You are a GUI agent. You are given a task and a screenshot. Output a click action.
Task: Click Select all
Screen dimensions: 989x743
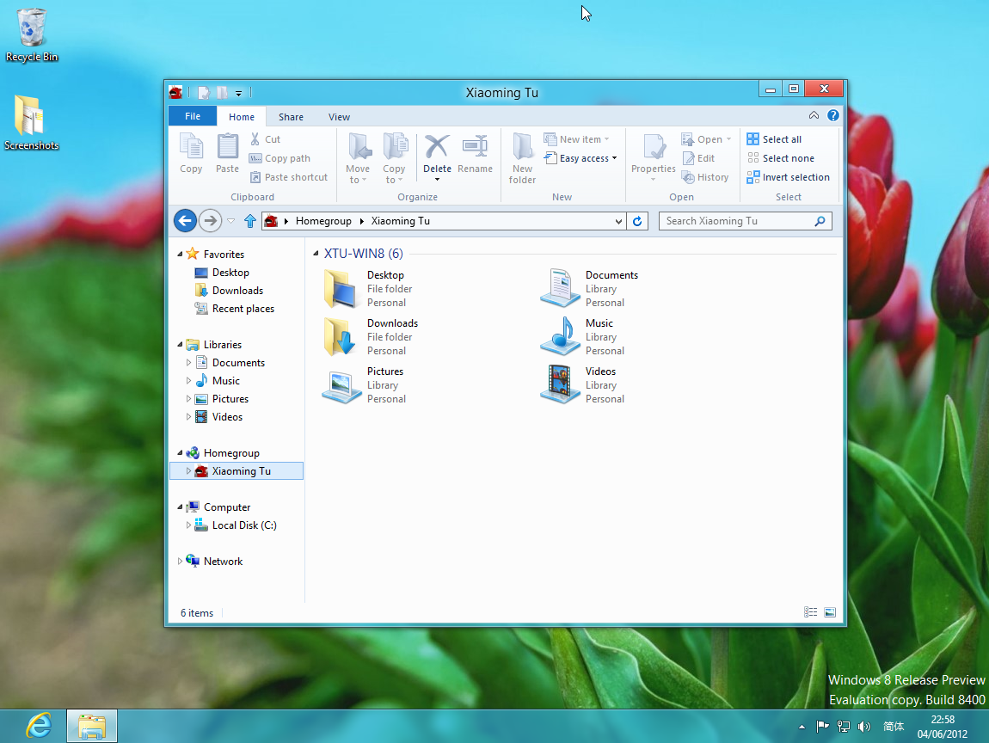774,139
